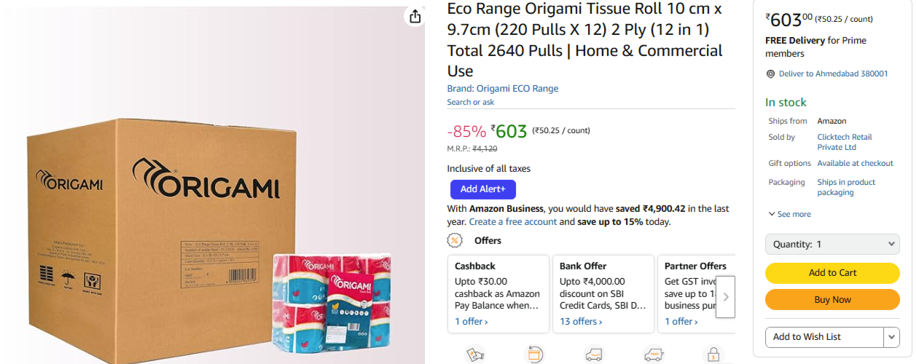Image resolution: width=916 pixels, height=364 pixels.
Task: Expand See more seller details
Action: click(789, 214)
